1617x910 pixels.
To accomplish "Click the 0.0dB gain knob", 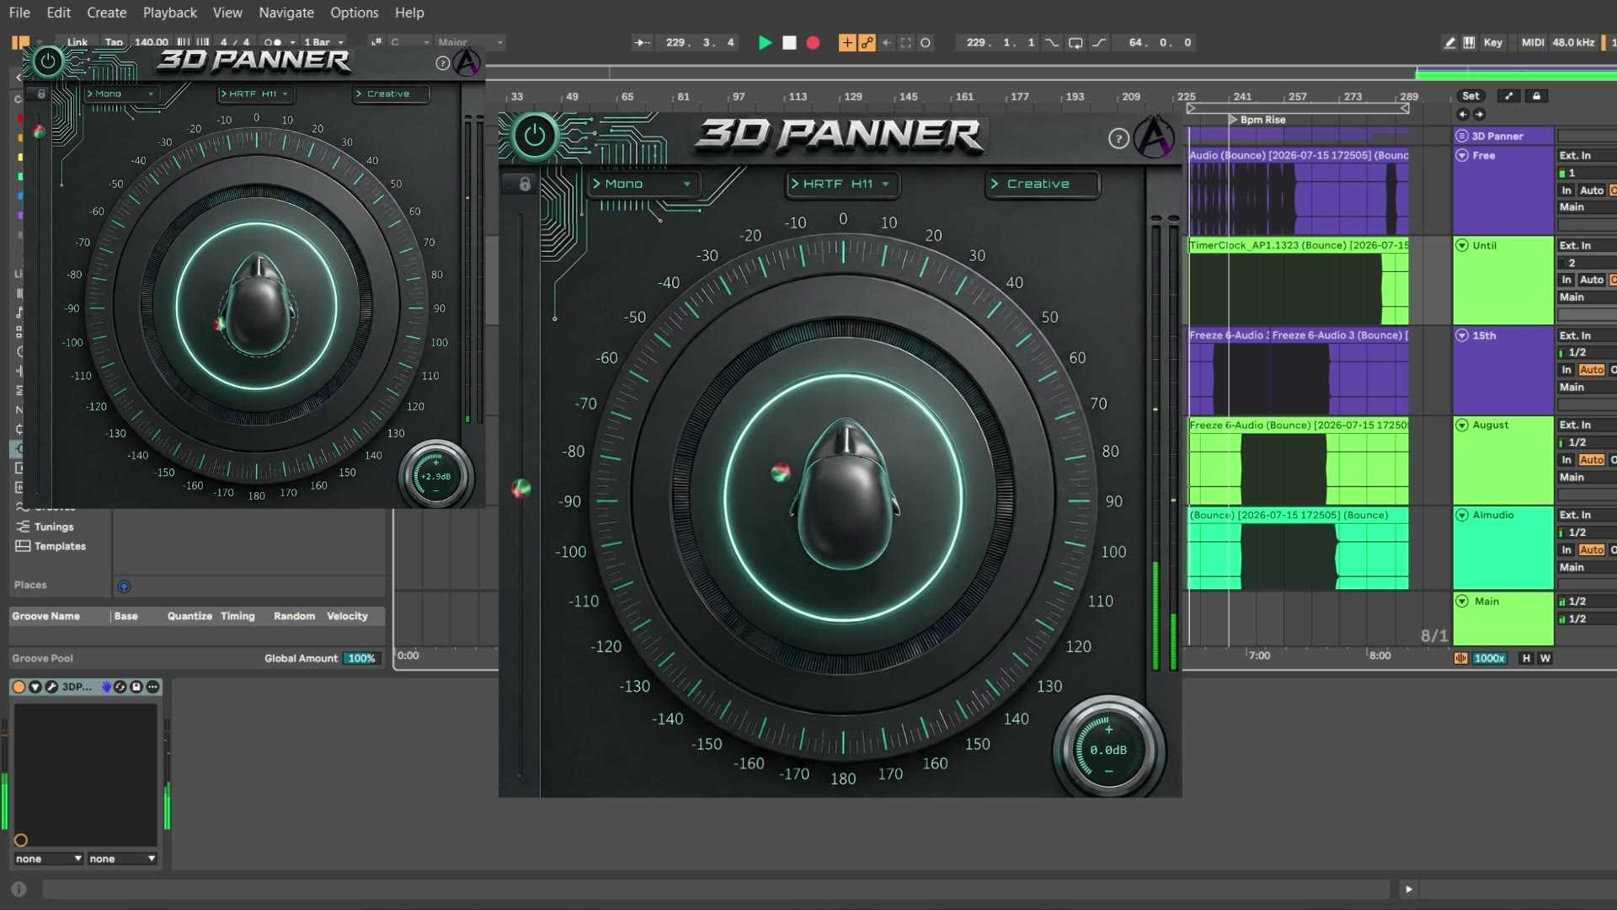I will pos(1108,749).
